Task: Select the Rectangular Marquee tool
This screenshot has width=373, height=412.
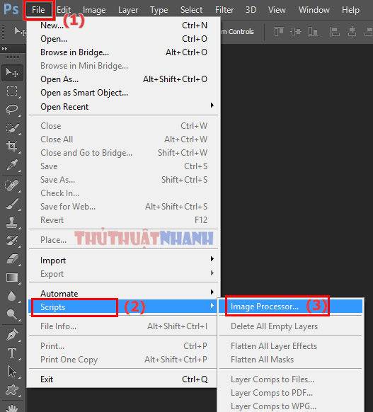Action: [x=12, y=91]
